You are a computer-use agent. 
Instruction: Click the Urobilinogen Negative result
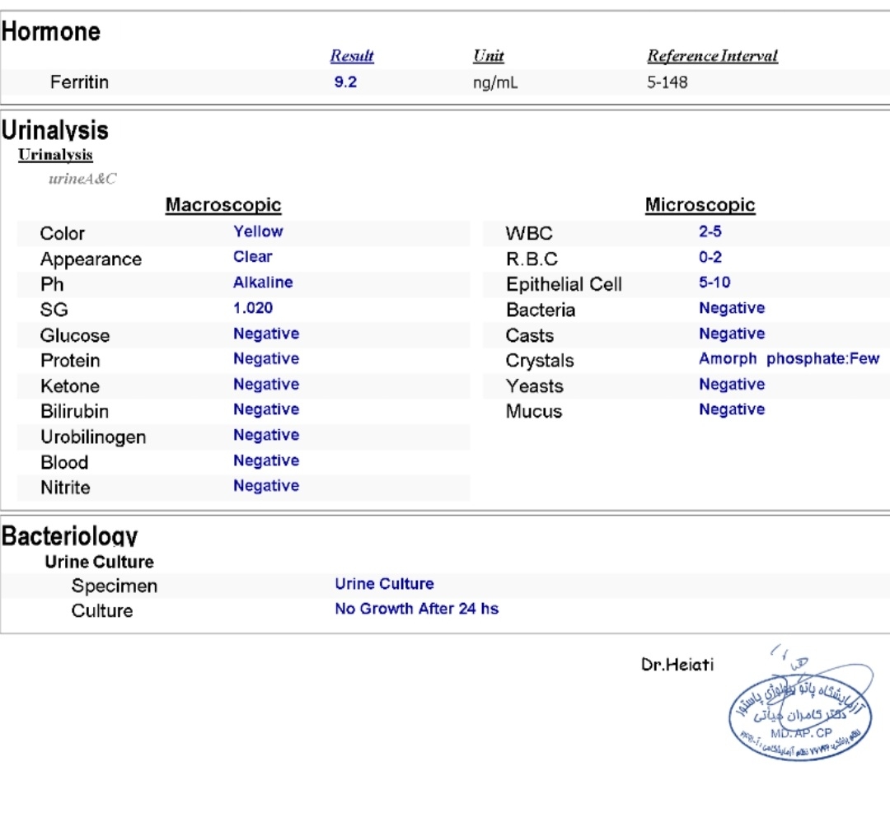tap(266, 435)
